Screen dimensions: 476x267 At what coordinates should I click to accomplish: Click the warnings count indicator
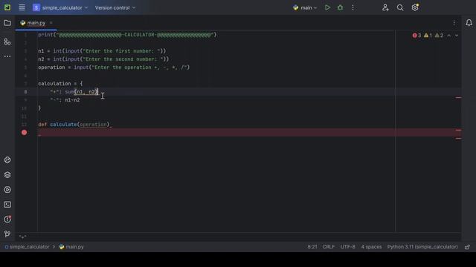(x=428, y=36)
